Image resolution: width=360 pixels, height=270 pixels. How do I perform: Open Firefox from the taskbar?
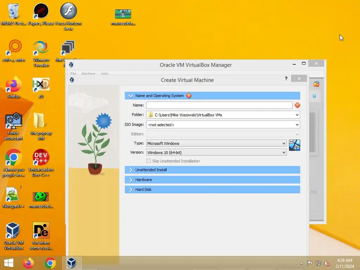28,263
